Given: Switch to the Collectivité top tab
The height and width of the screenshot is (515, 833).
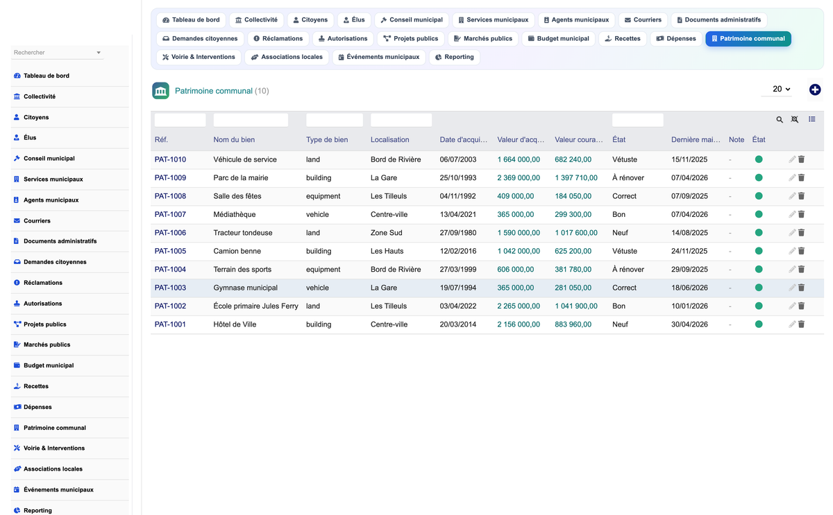Looking at the screenshot, I should 256,20.
